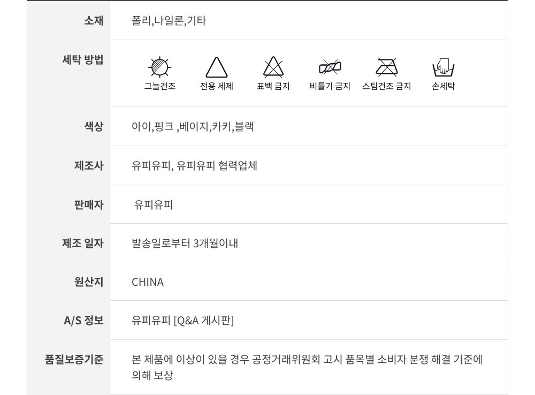Image resolution: width=535 pixels, height=395 pixels.
Task: Open the Q&A 게시판 reference
Action: (x=204, y=321)
